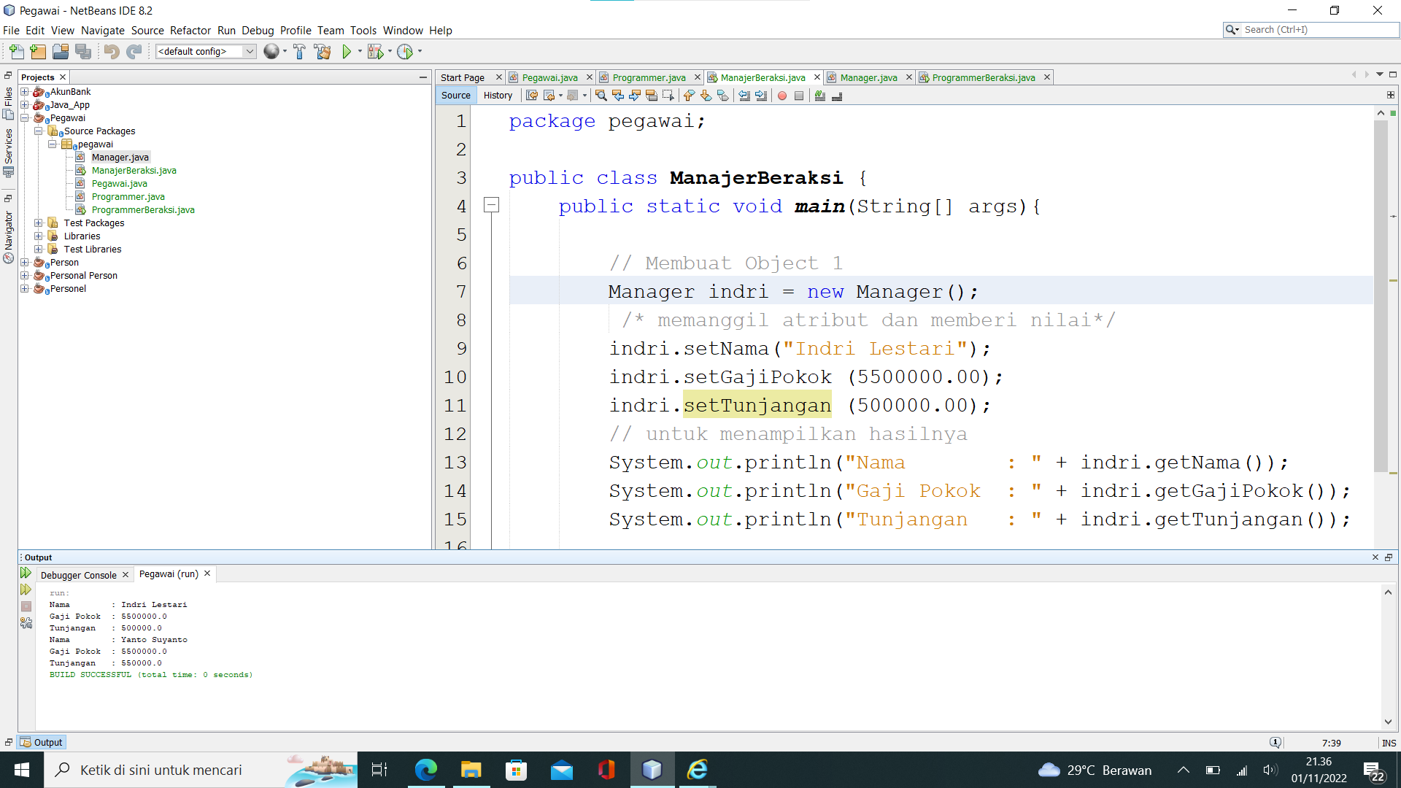Switch to the Programmer.java tab
The height and width of the screenshot is (788, 1401).
coord(648,77)
